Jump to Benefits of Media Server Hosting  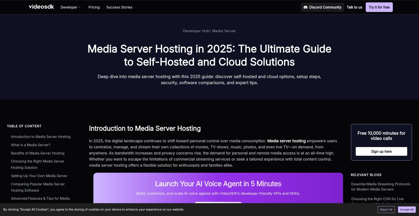[38, 153]
